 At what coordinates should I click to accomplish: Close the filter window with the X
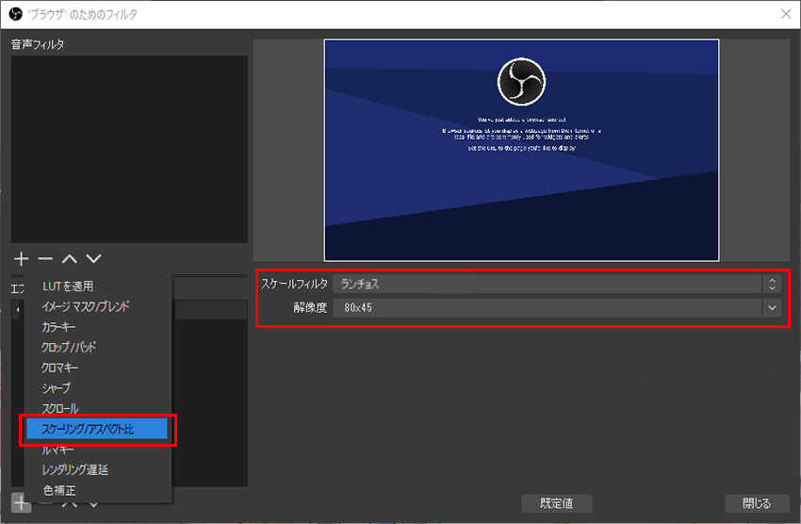[785, 13]
